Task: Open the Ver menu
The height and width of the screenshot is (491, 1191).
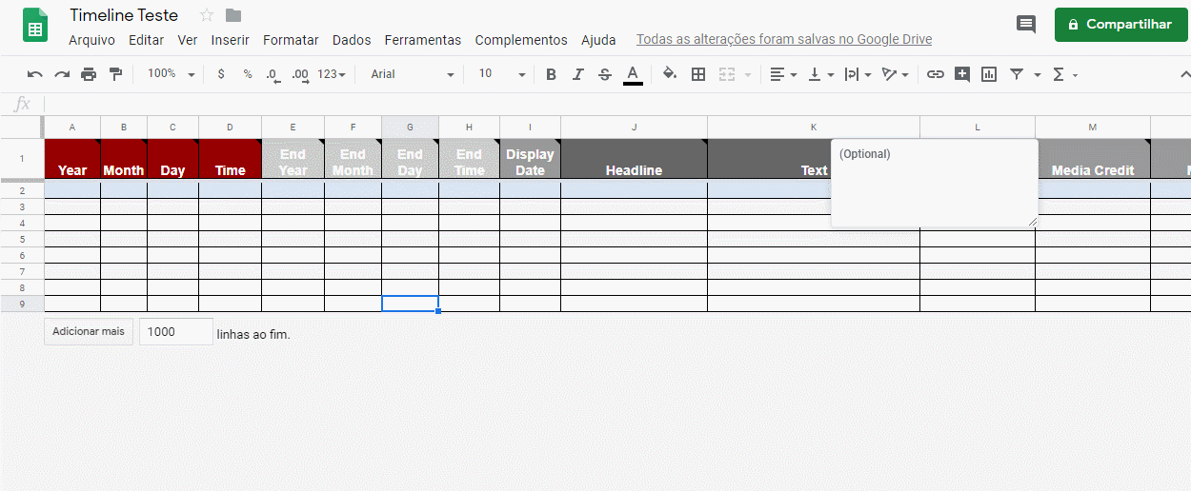Action: [188, 40]
